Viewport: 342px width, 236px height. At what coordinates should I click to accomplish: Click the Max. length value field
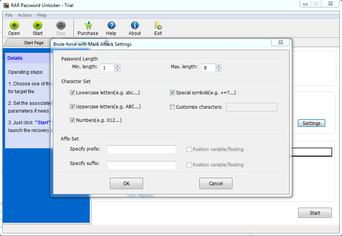point(209,68)
